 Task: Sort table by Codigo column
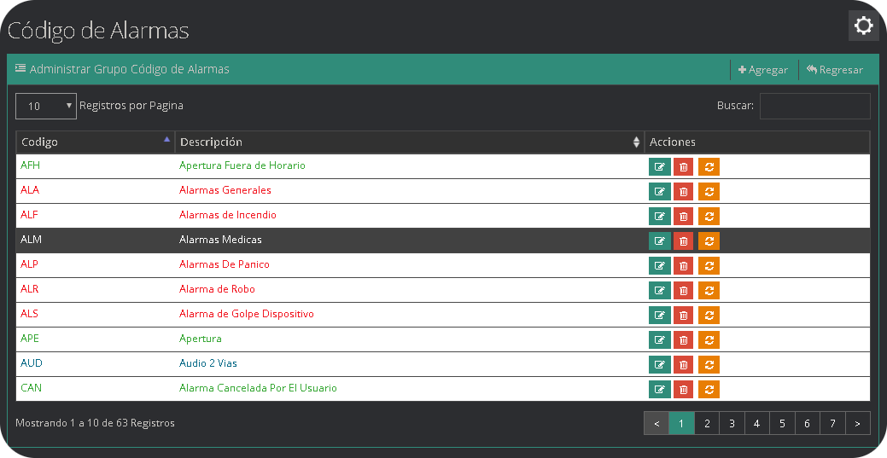point(95,142)
